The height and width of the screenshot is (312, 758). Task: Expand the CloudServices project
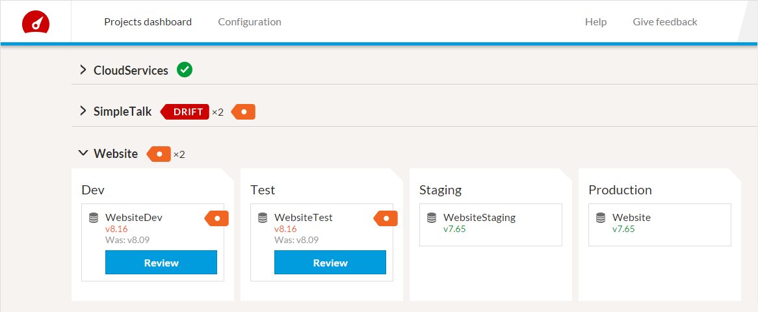(83, 70)
